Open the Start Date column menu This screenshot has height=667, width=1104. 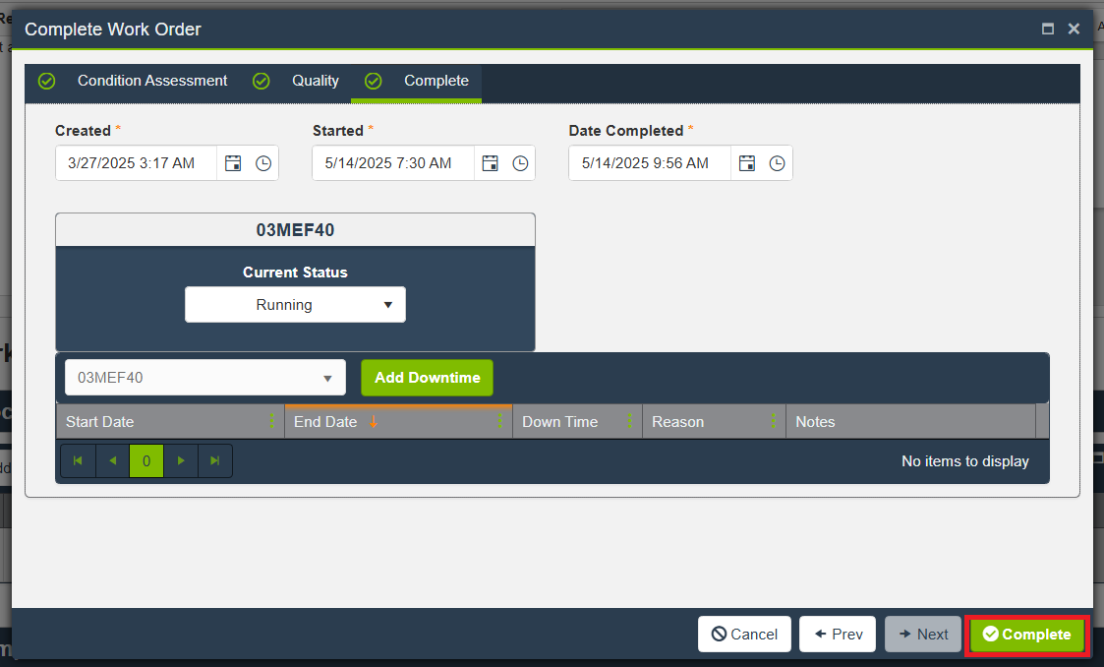coord(273,421)
